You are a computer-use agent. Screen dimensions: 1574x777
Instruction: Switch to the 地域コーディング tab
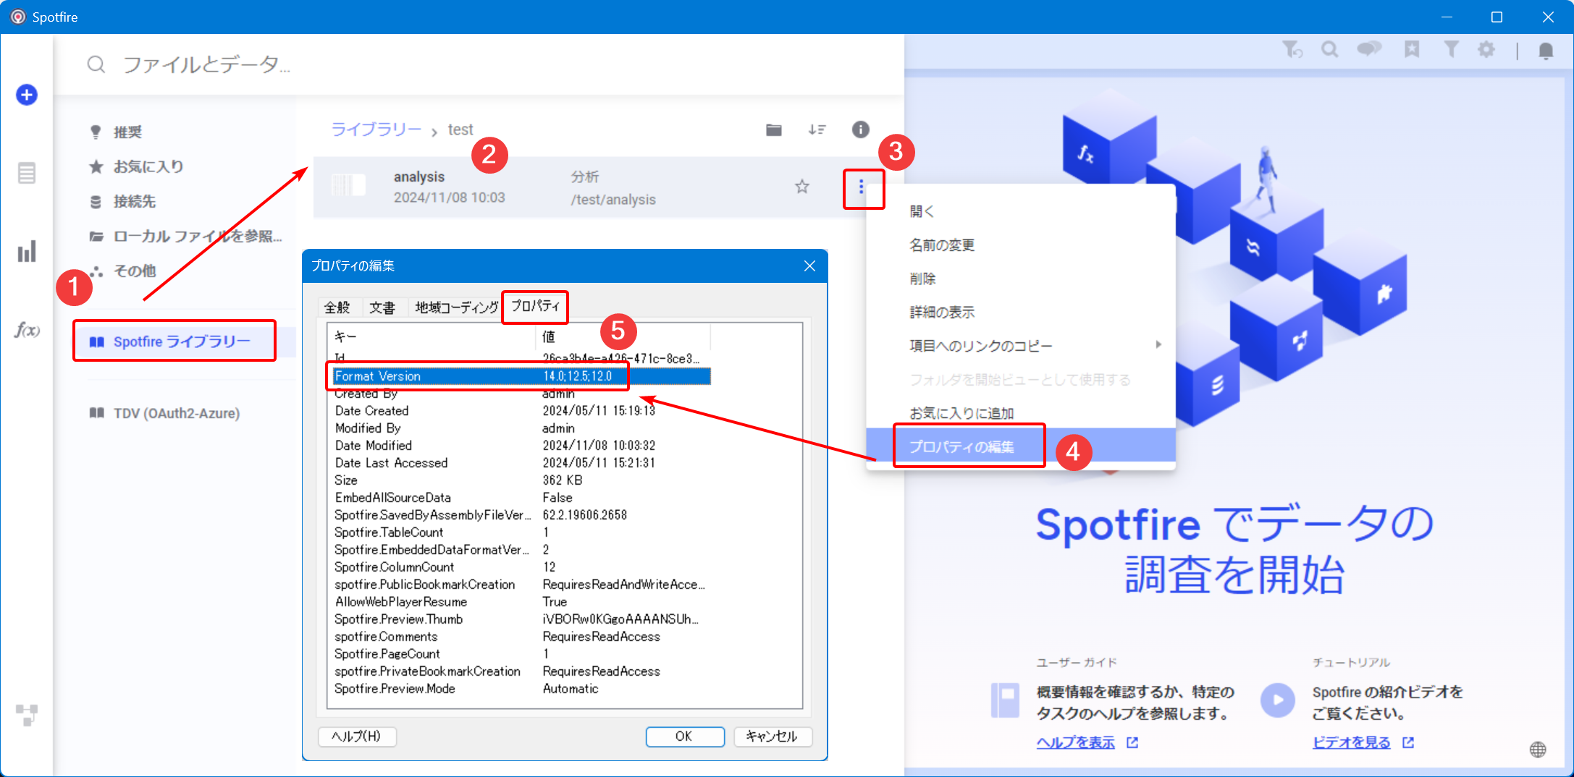(456, 307)
